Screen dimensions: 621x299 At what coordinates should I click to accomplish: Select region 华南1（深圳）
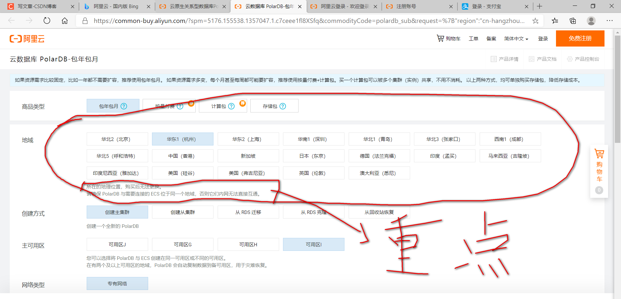click(x=314, y=139)
